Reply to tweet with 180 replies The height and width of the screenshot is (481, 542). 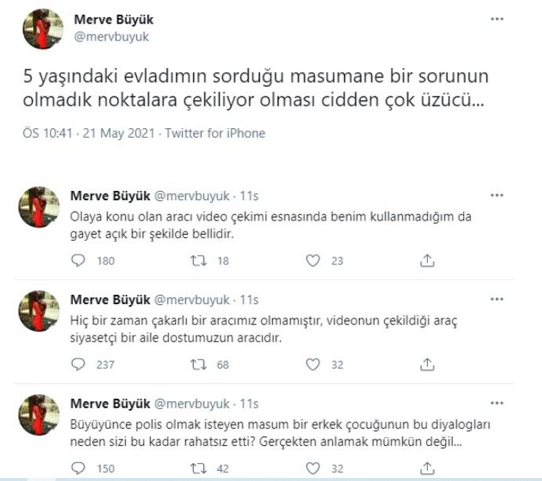coord(78,260)
